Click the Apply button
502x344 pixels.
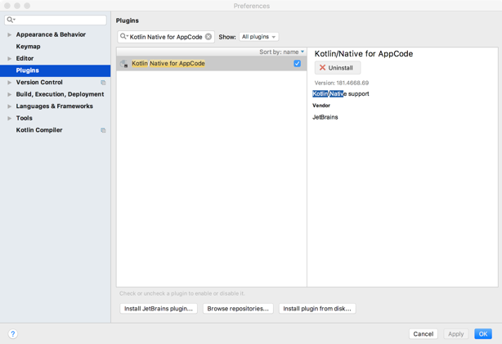point(455,333)
